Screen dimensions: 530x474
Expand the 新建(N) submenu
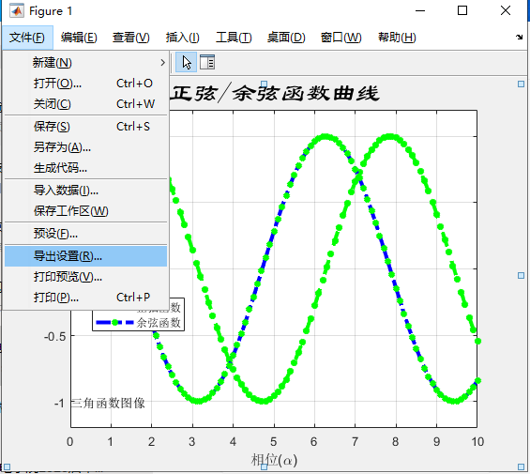pyautogui.click(x=86, y=63)
